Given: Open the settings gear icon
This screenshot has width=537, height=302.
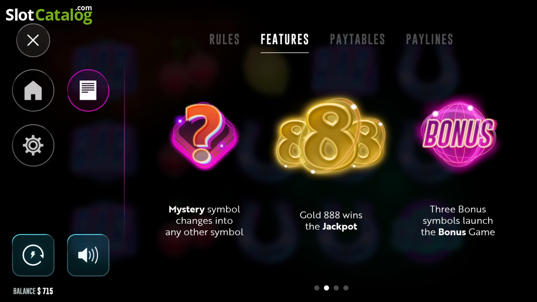Looking at the screenshot, I should tap(33, 145).
